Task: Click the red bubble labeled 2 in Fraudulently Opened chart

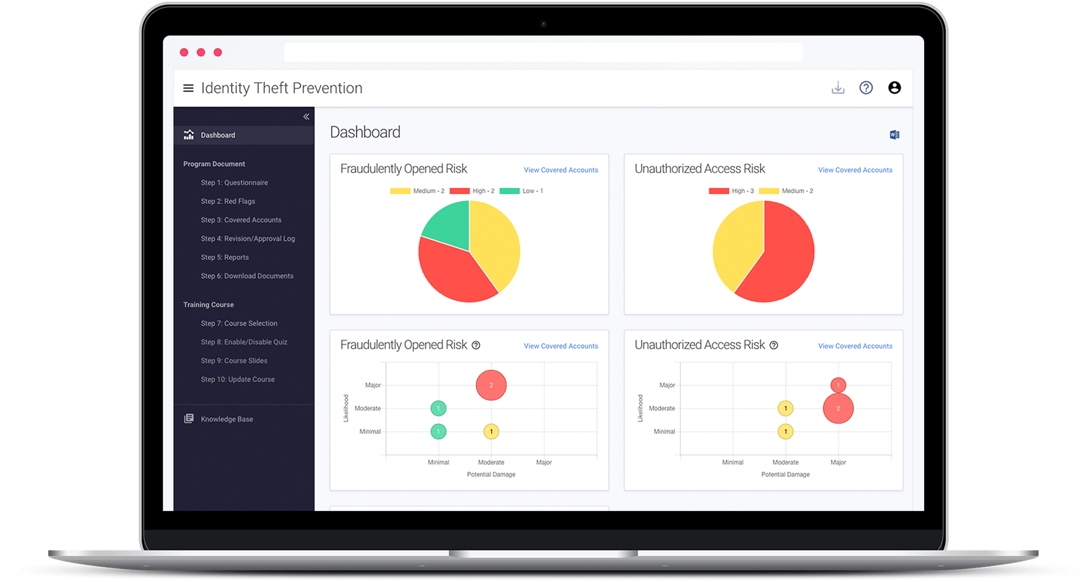Action: click(491, 385)
